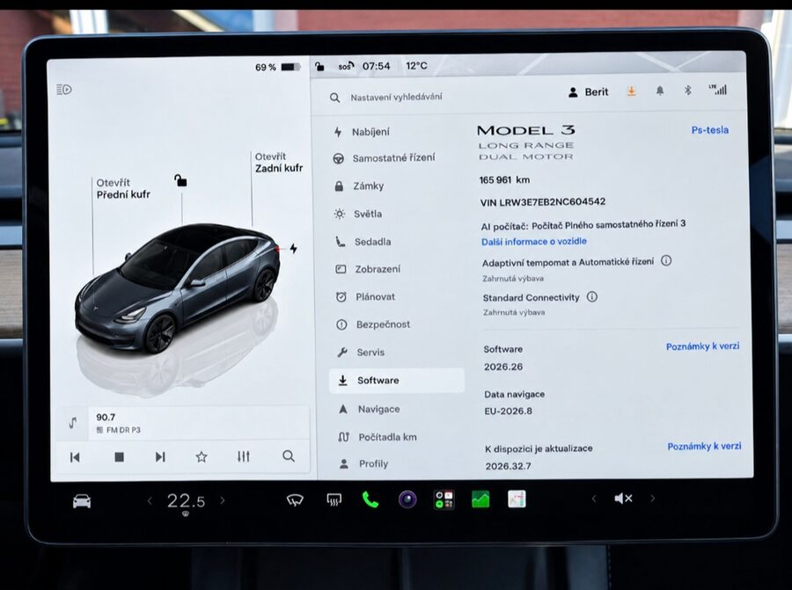Viewport: 792px width, 590px height.
Task: Open the app launcher grid icon
Action: pyautogui.click(x=444, y=499)
